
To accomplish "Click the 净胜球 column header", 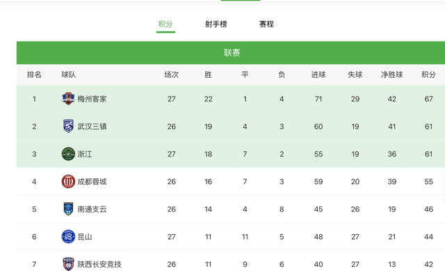I will click(x=392, y=74).
